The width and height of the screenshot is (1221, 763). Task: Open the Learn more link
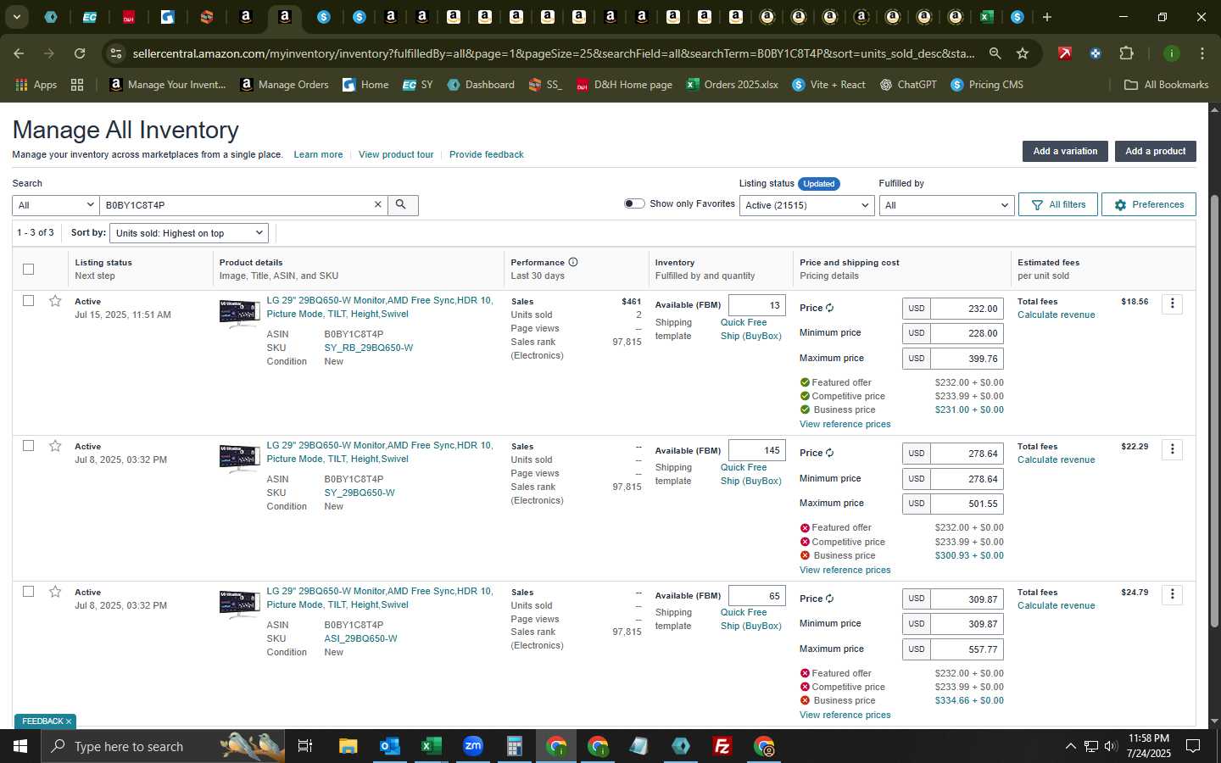pos(318,154)
